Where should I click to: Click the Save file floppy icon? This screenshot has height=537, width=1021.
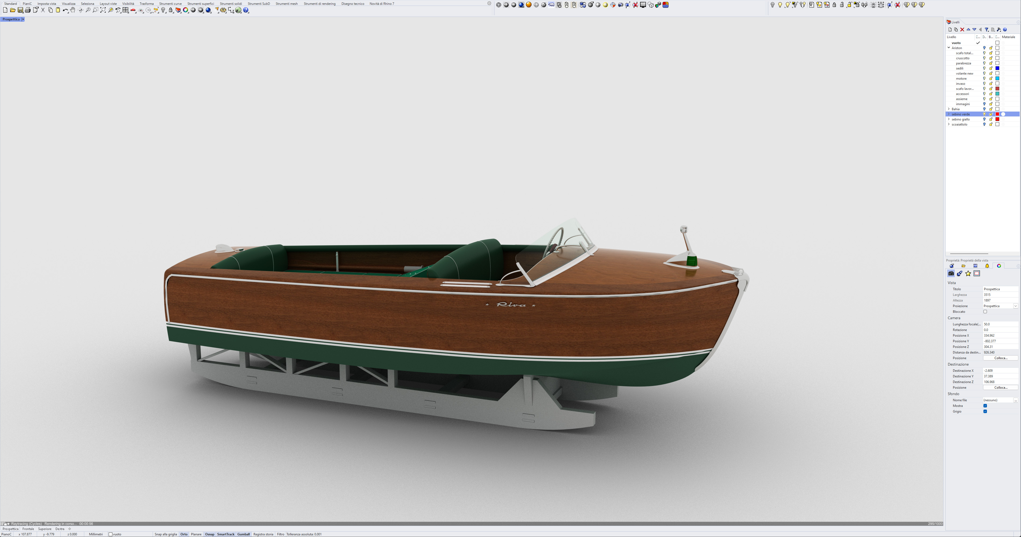coord(20,10)
